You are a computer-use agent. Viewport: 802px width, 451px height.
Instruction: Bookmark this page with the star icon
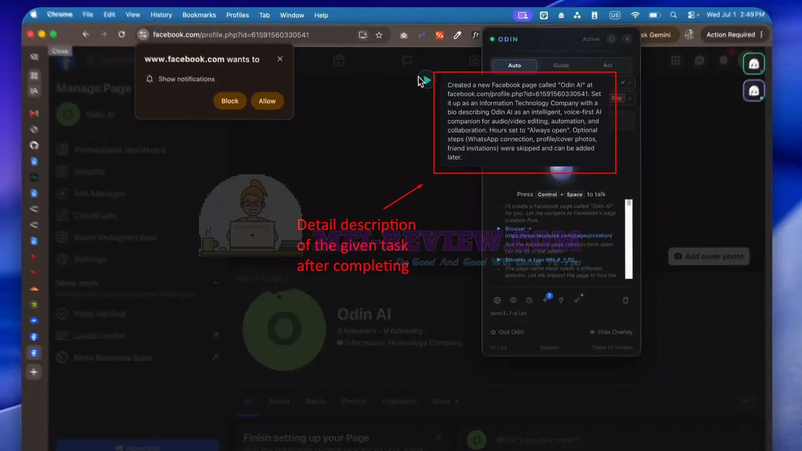point(379,35)
